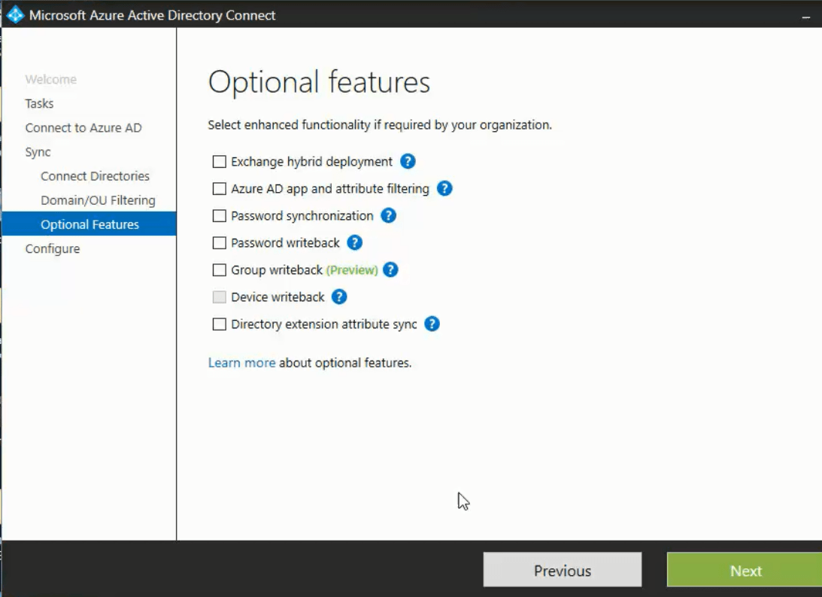The height and width of the screenshot is (597, 822).
Task: Click the Previous button
Action: coord(563,570)
